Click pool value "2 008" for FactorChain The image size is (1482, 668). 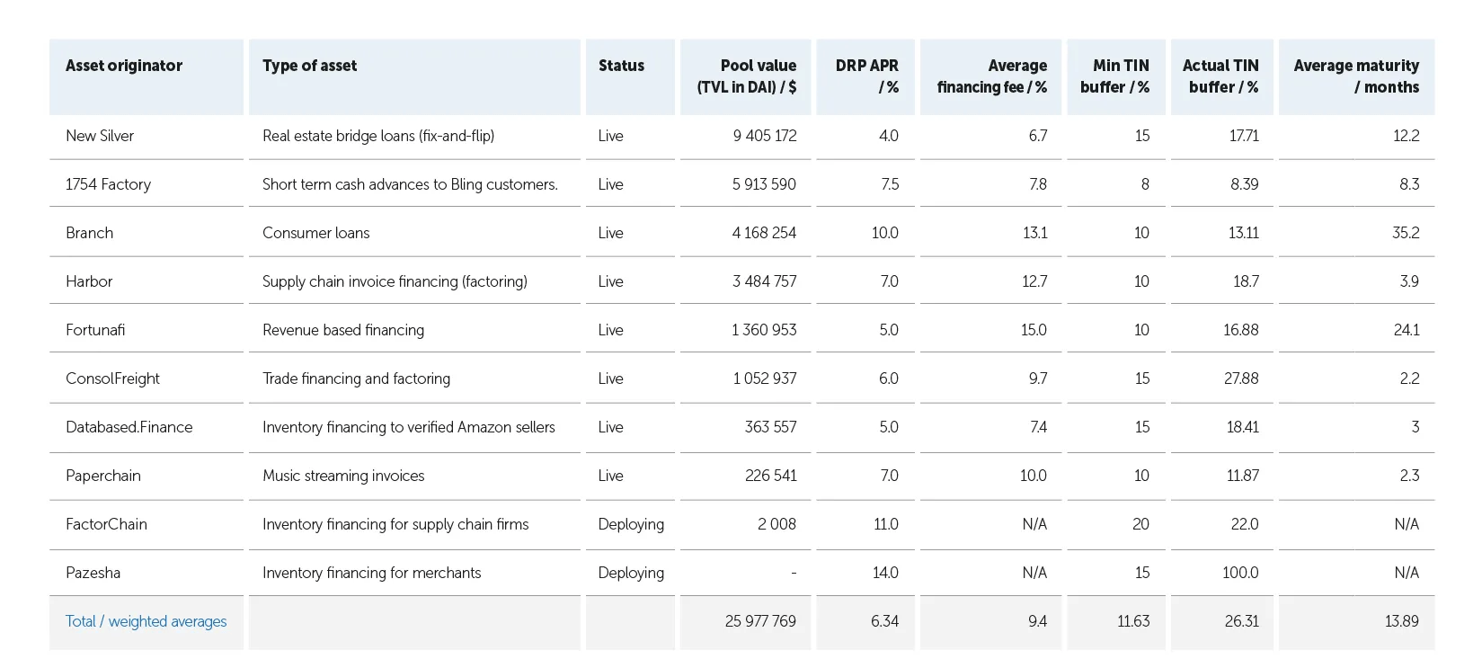coord(776,524)
